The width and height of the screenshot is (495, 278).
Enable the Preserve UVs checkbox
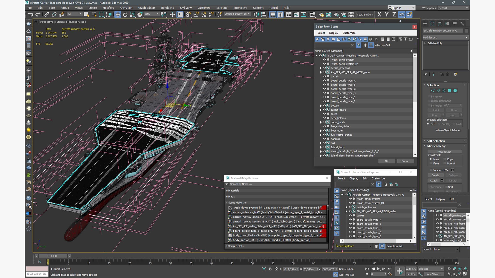point(431,170)
